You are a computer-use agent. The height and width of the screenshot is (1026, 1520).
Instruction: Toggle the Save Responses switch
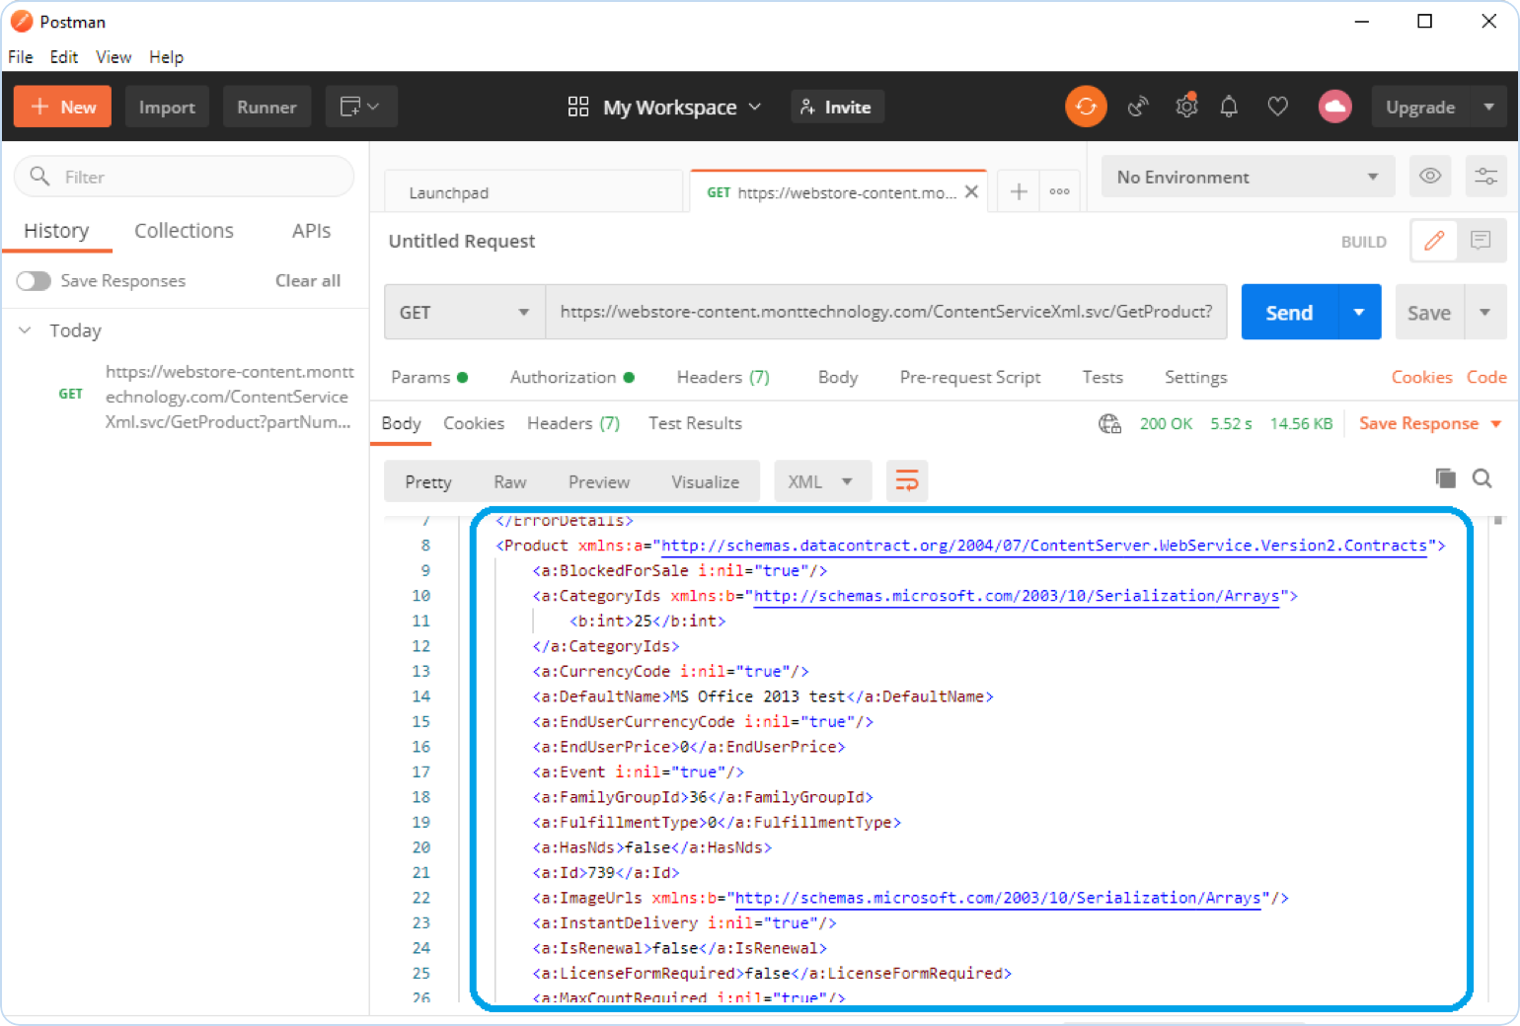(34, 281)
